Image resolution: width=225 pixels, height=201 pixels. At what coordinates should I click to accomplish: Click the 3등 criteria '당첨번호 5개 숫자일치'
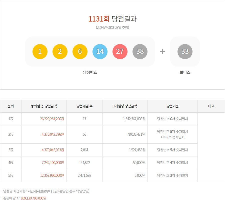coord(172,150)
